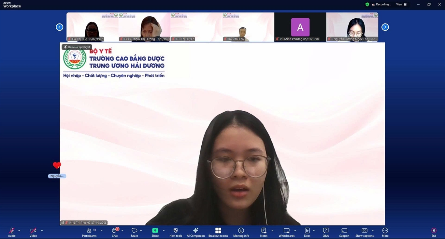Click the green Share screen icon
The height and width of the screenshot is (239, 445).
(x=155, y=231)
